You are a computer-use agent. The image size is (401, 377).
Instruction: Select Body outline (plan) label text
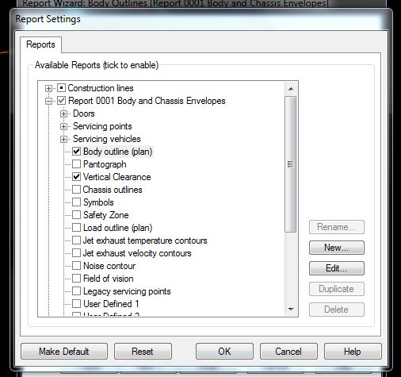[118, 152]
